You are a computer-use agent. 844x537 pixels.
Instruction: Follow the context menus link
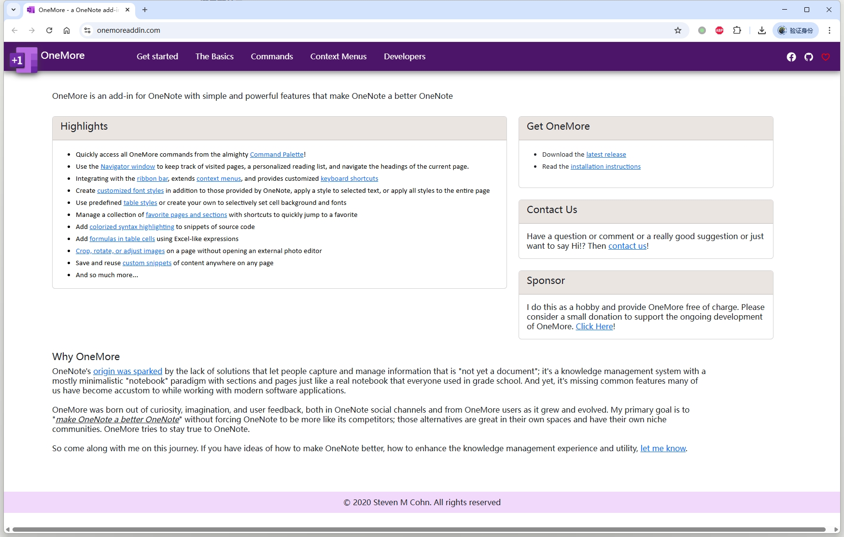point(219,178)
